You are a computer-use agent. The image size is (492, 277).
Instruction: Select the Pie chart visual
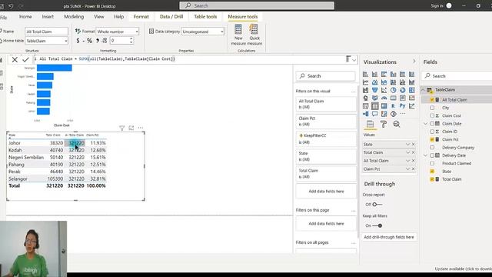393,90
